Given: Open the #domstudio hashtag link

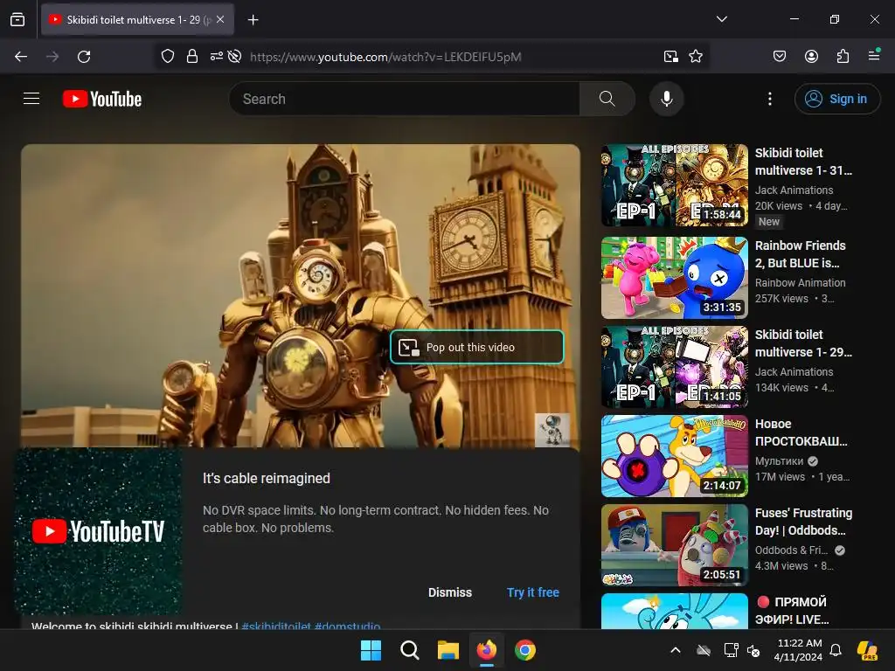Looking at the screenshot, I should [x=347, y=626].
